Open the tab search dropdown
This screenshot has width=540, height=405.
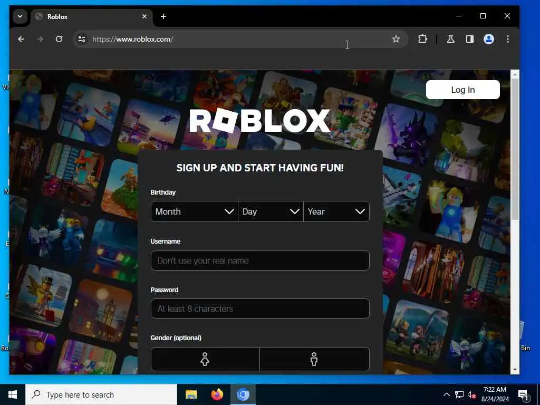coord(20,16)
